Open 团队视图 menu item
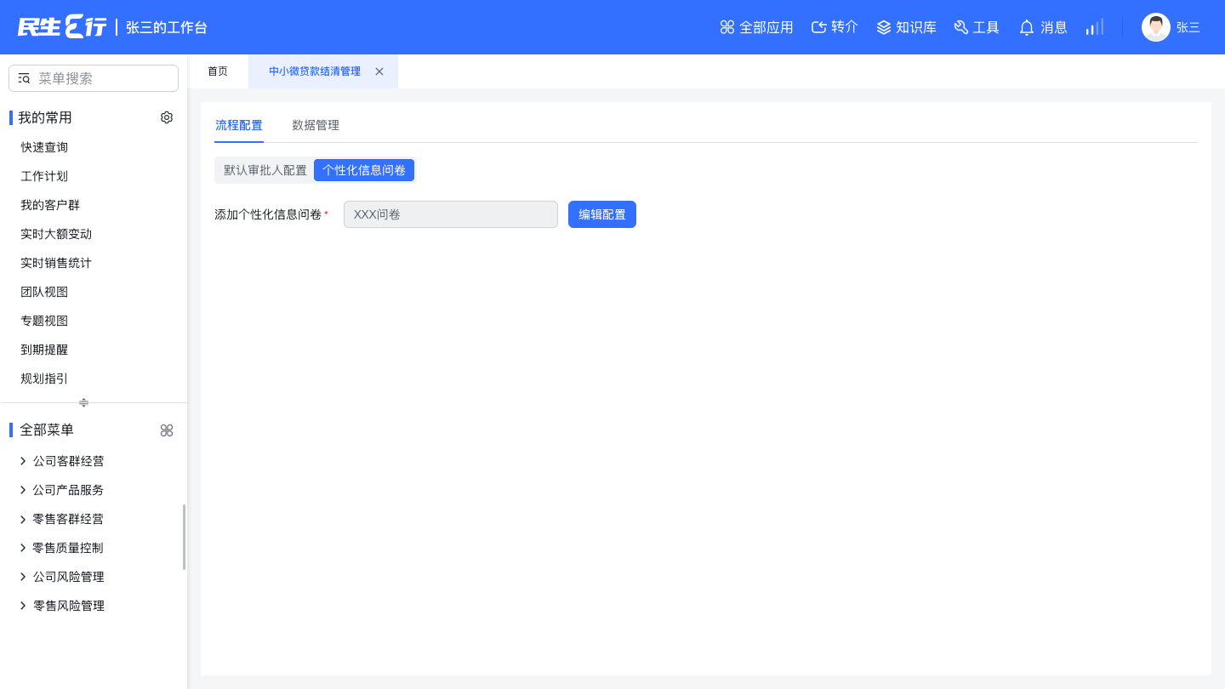Image resolution: width=1225 pixels, height=689 pixels. (x=44, y=292)
